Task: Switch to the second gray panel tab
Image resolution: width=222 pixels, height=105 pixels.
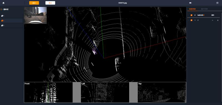Action: pyautogui.click(x=205, y=9)
